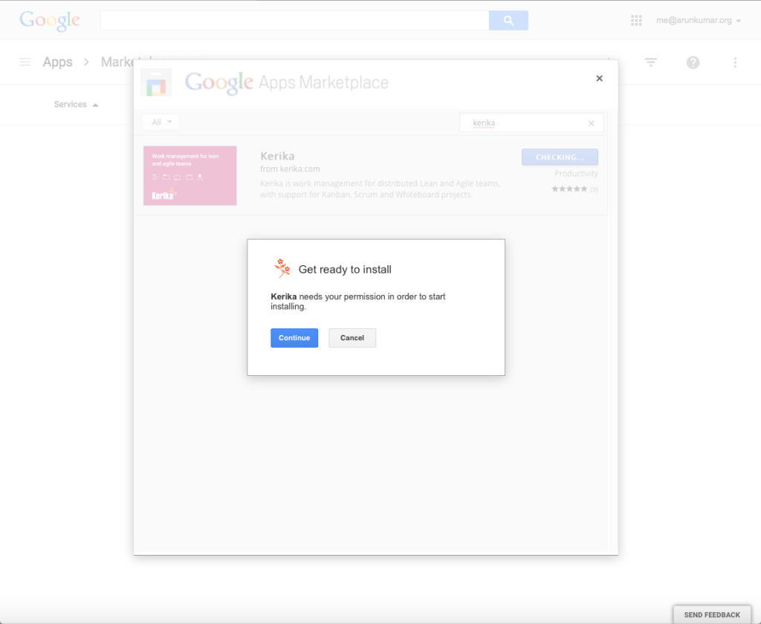Image resolution: width=761 pixels, height=624 pixels.
Task: Open the me@arunkumar.org account menu
Action: (x=699, y=20)
